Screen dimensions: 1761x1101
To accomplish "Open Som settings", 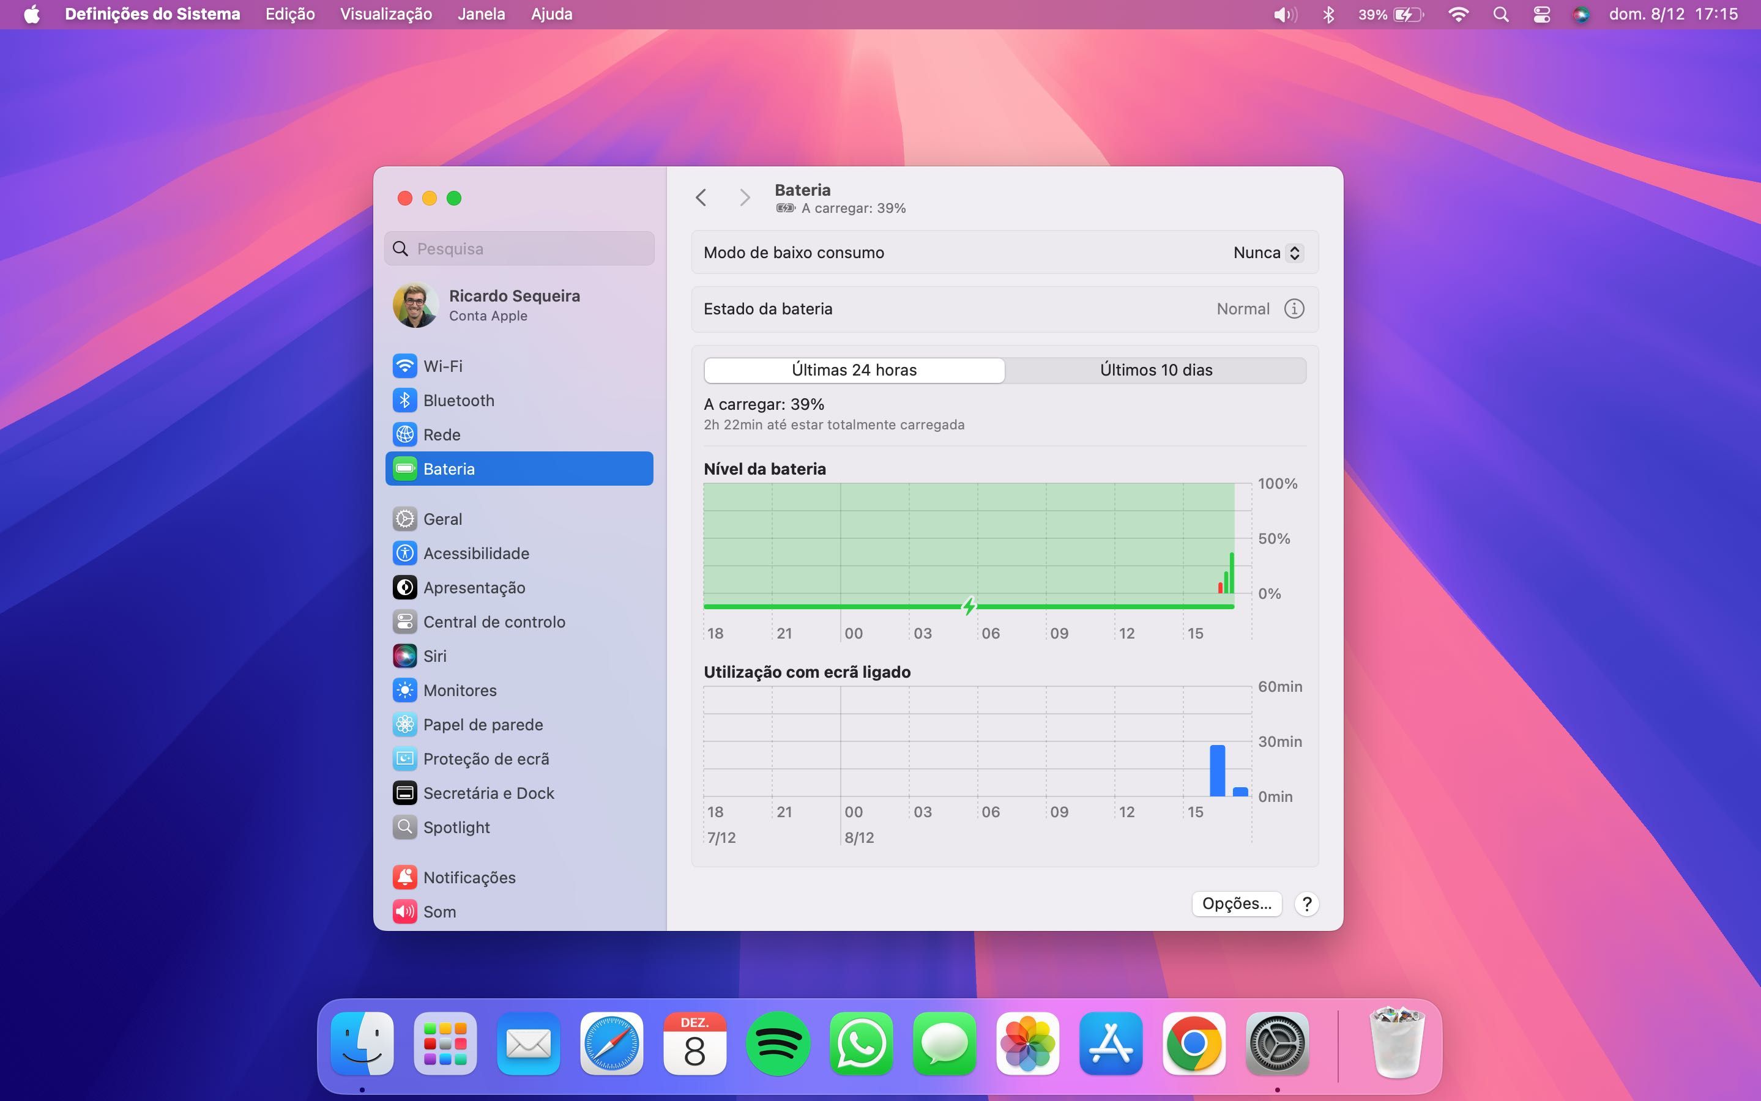I will point(518,911).
